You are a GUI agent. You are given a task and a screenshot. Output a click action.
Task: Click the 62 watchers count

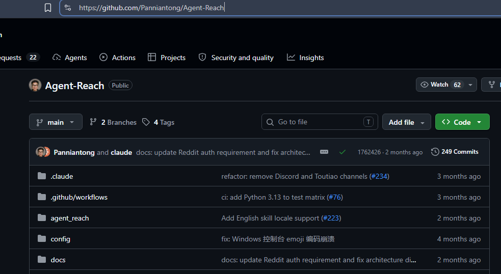(457, 85)
